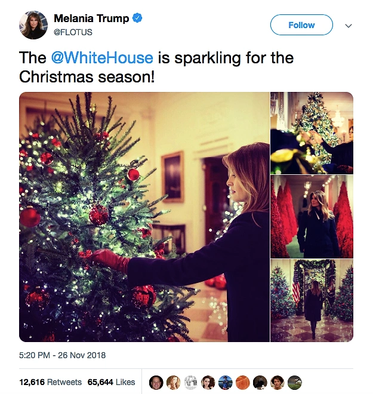Follow the FLOTUS account
Viewport: 373px width, 394px height.
(x=301, y=25)
